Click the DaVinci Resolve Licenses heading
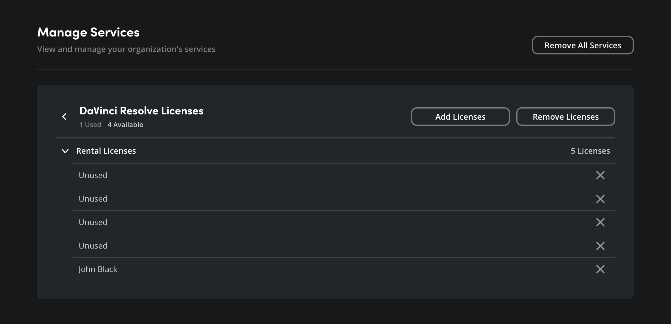671x324 pixels. click(x=141, y=111)
